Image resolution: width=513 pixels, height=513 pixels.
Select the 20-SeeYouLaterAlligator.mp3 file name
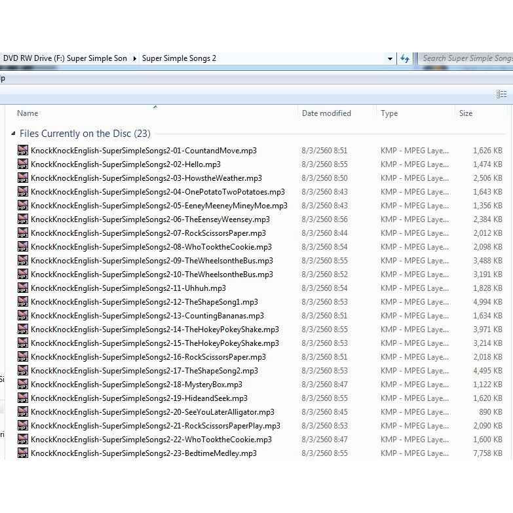[x=152, y=412]
